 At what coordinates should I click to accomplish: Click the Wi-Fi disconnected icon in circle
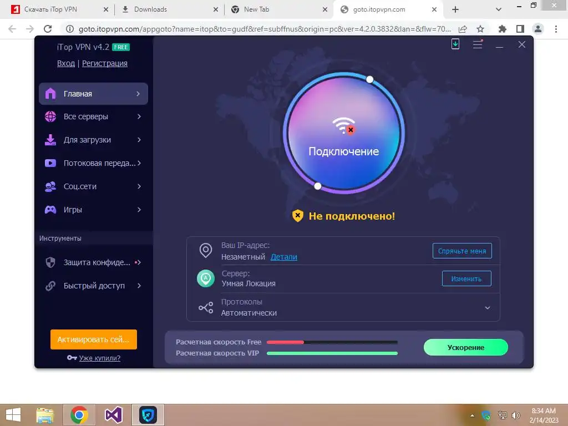pos(344,126)
